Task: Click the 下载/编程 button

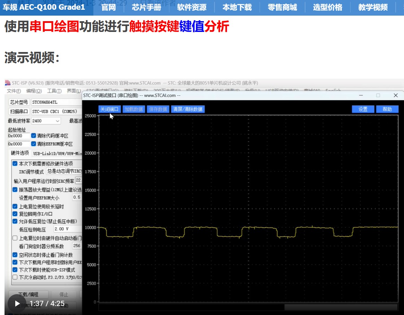Action: tap(28, 295)
